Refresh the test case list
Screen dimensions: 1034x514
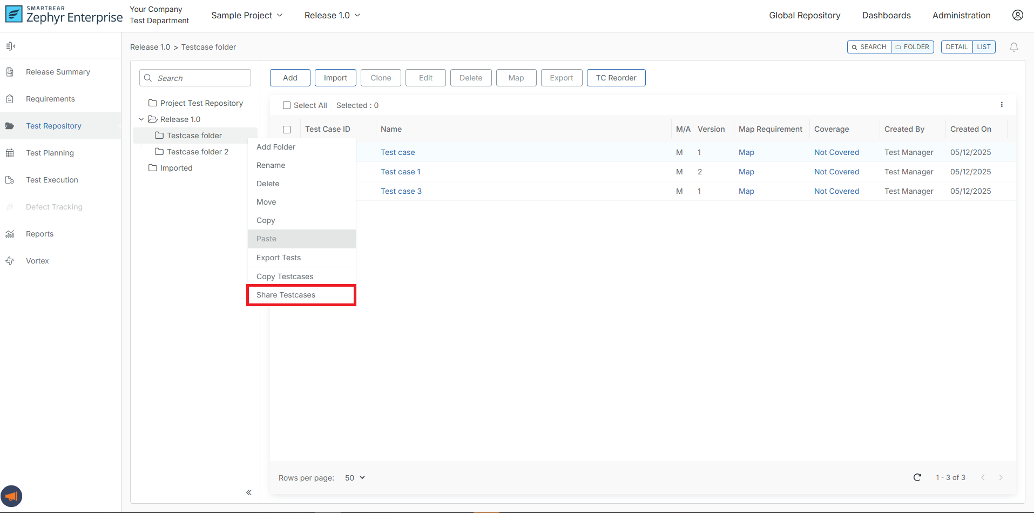coord(917,477)
